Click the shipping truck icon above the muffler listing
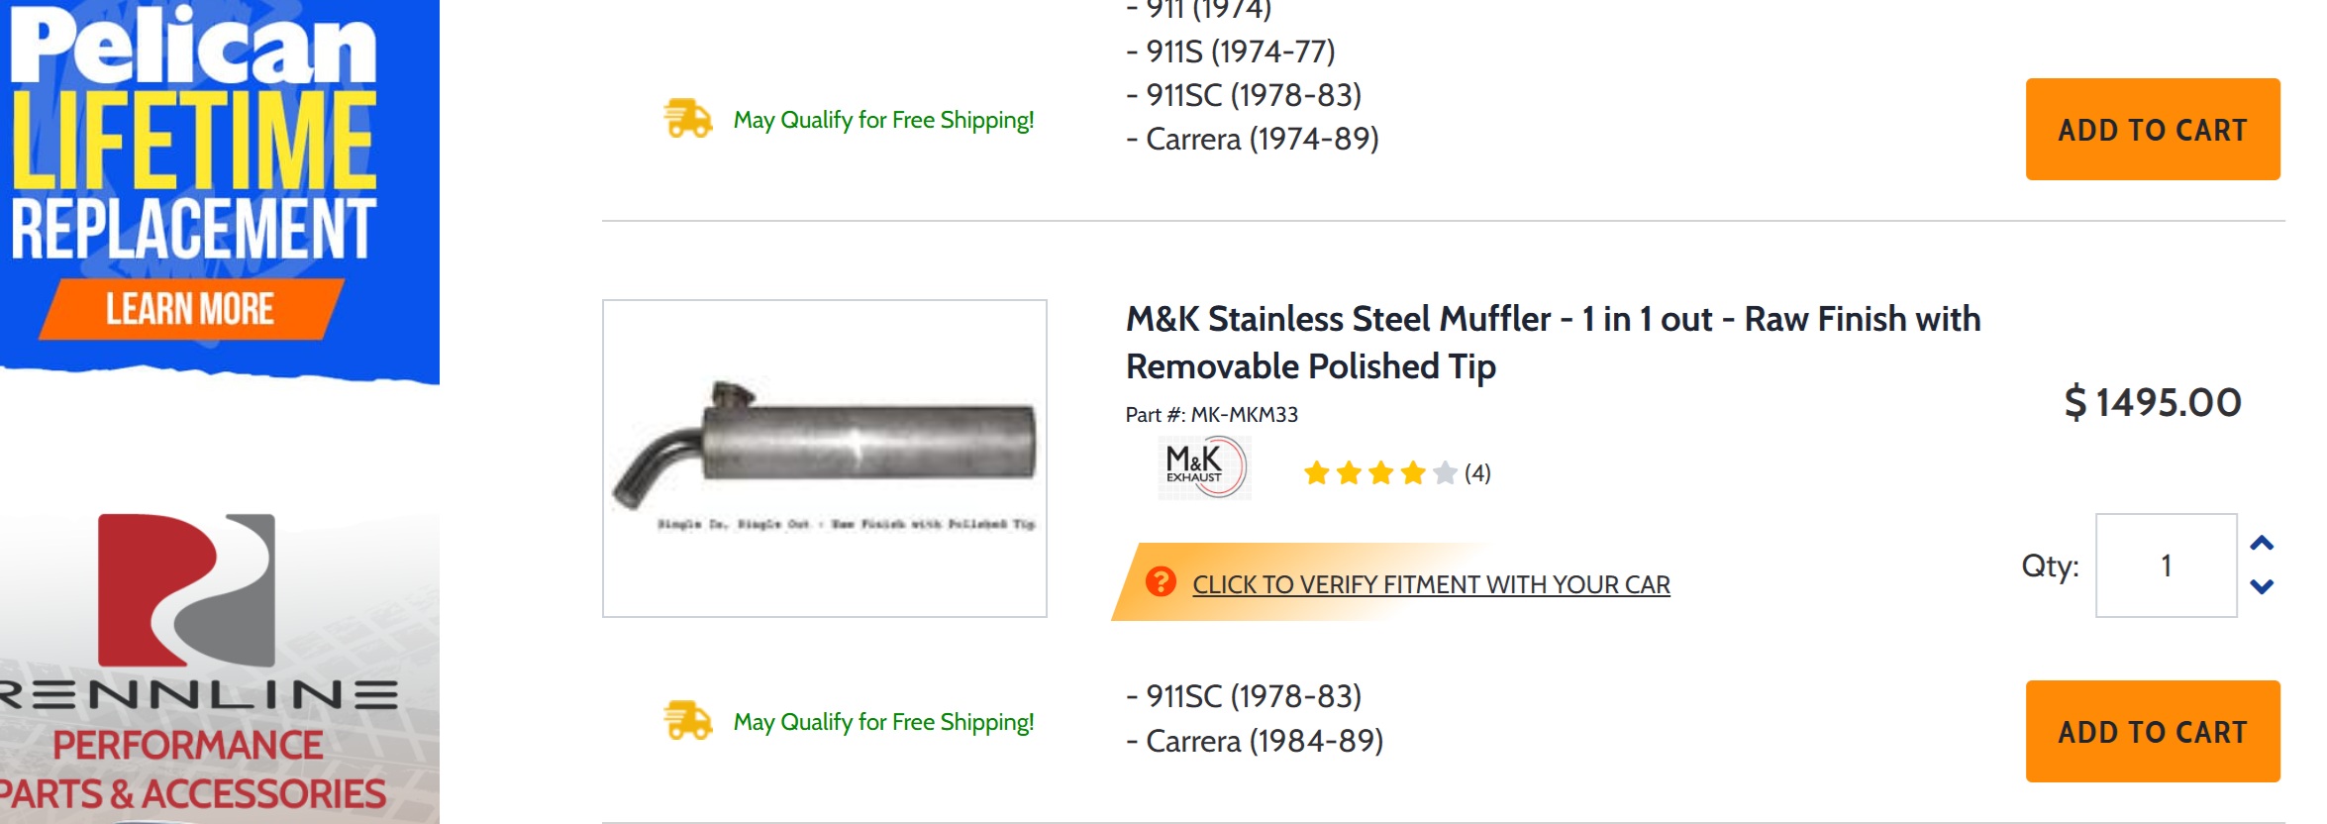The height and width of the screenshot is (824, 2327). click(x=688, y=119)
